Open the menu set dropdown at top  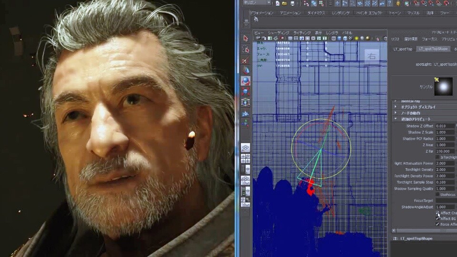[257, 3]
